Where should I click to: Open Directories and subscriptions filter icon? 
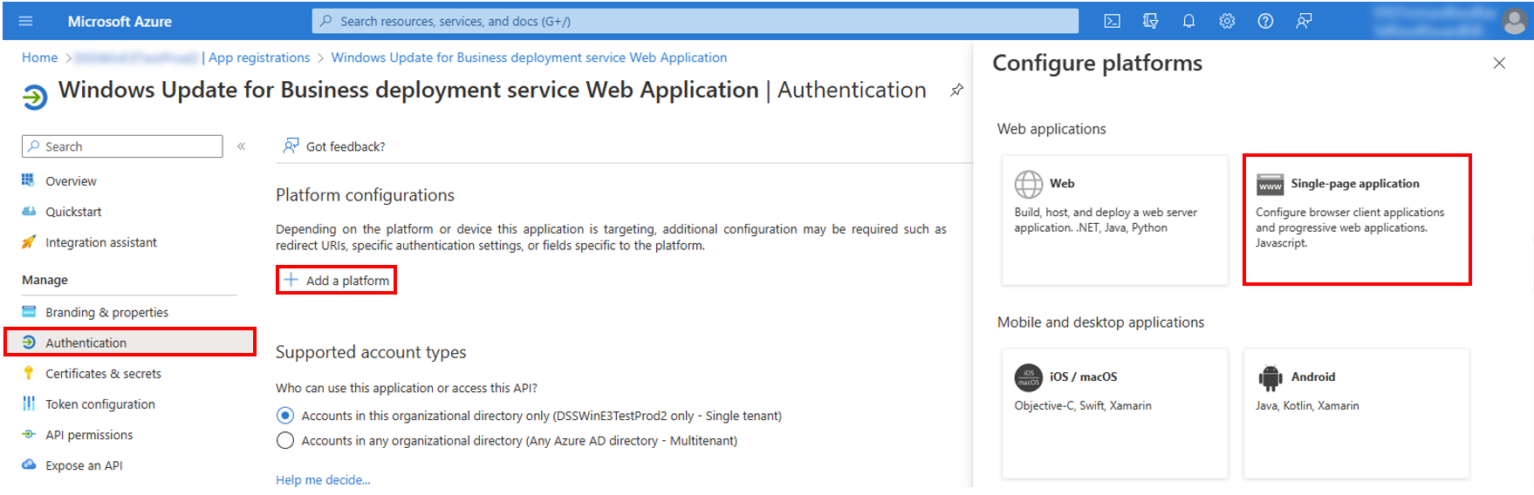1150,21
